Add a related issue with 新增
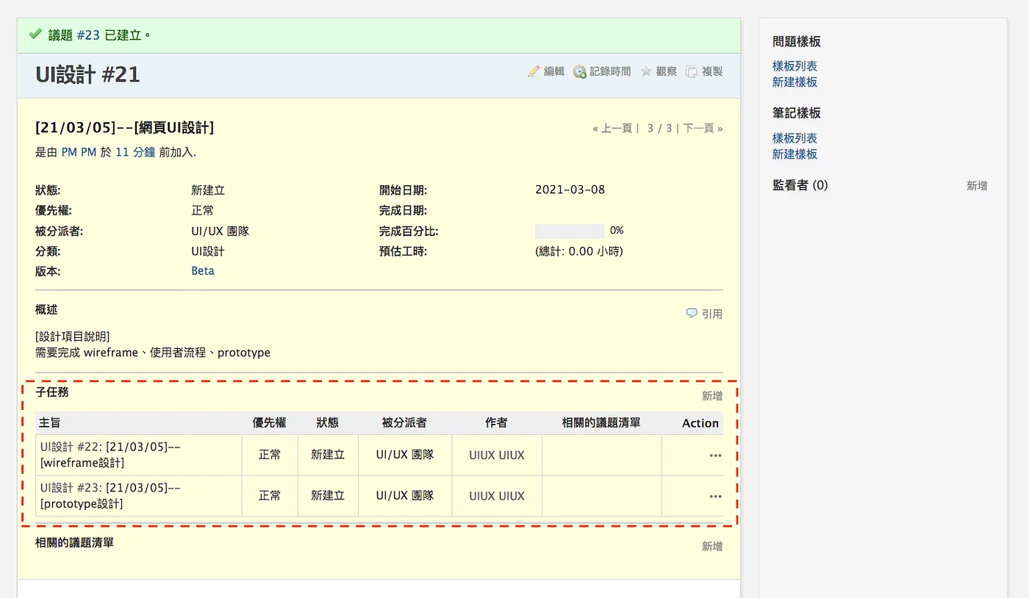The height and width of the screenshot is (598, 1029). pyautogui.click(x=712, y=546)
